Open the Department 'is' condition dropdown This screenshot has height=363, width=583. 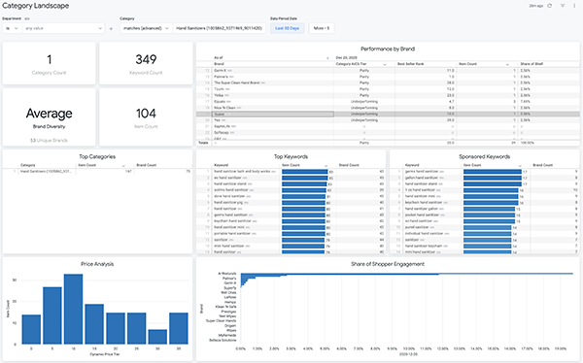point(12,28)
